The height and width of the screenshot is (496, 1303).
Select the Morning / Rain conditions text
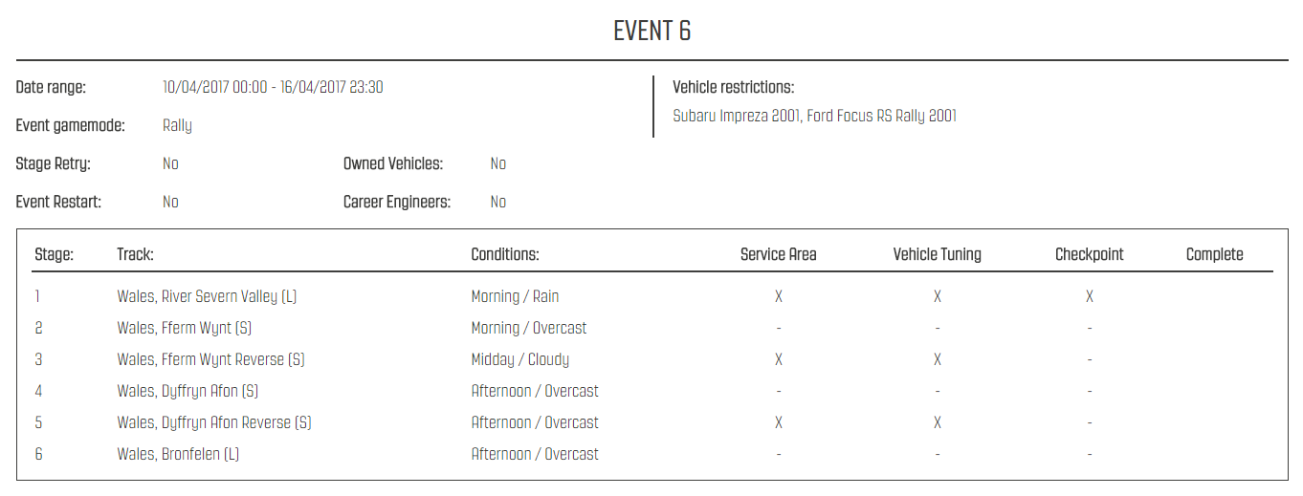click(515, 296)
